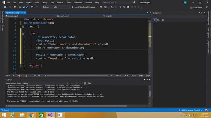
Task: Open the 136 % zoom level dropdown
Action: (10, 76)
